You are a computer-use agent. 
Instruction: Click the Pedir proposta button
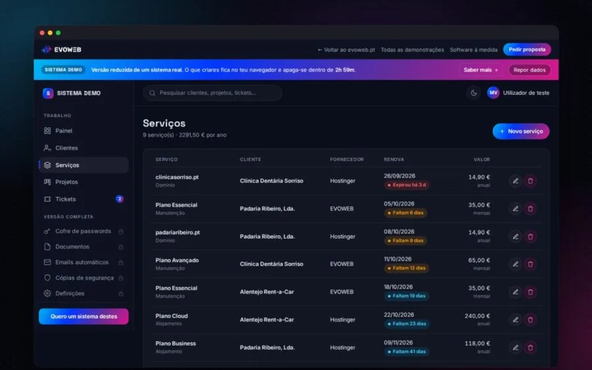click(x=527, y=49)
